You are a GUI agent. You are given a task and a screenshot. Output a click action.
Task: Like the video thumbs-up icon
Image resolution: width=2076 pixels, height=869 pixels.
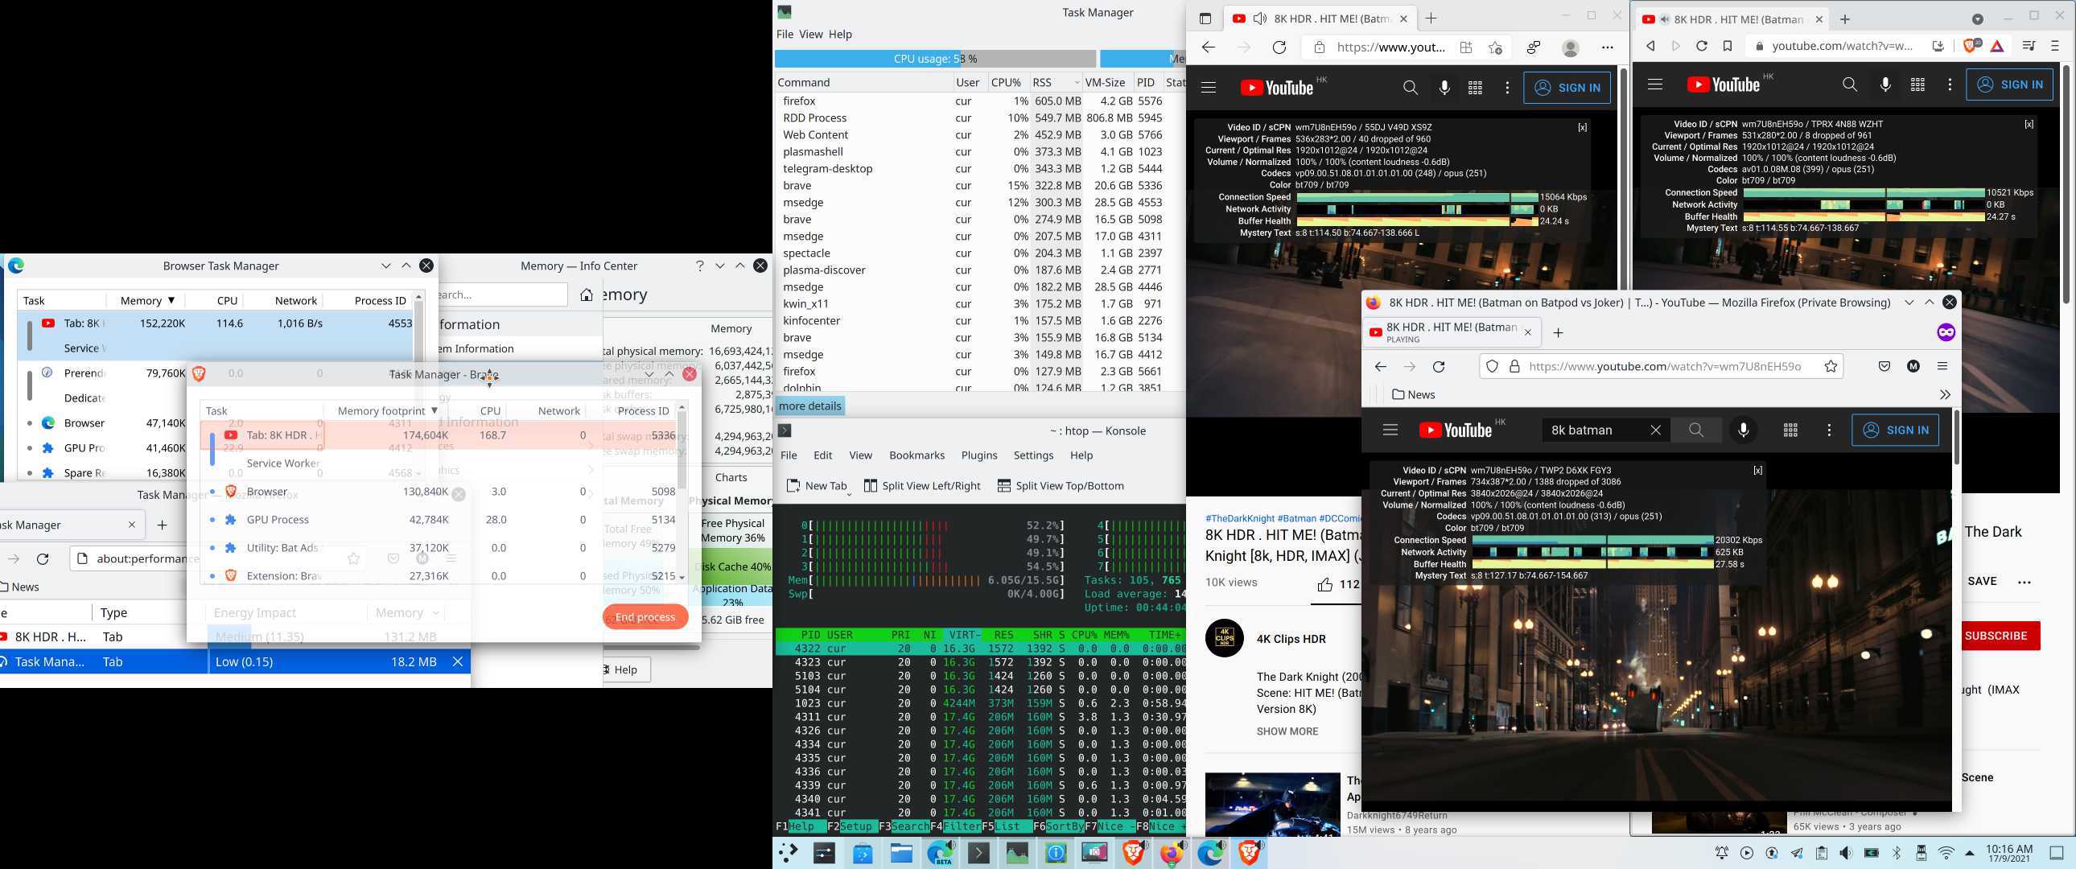[1325, 583]
